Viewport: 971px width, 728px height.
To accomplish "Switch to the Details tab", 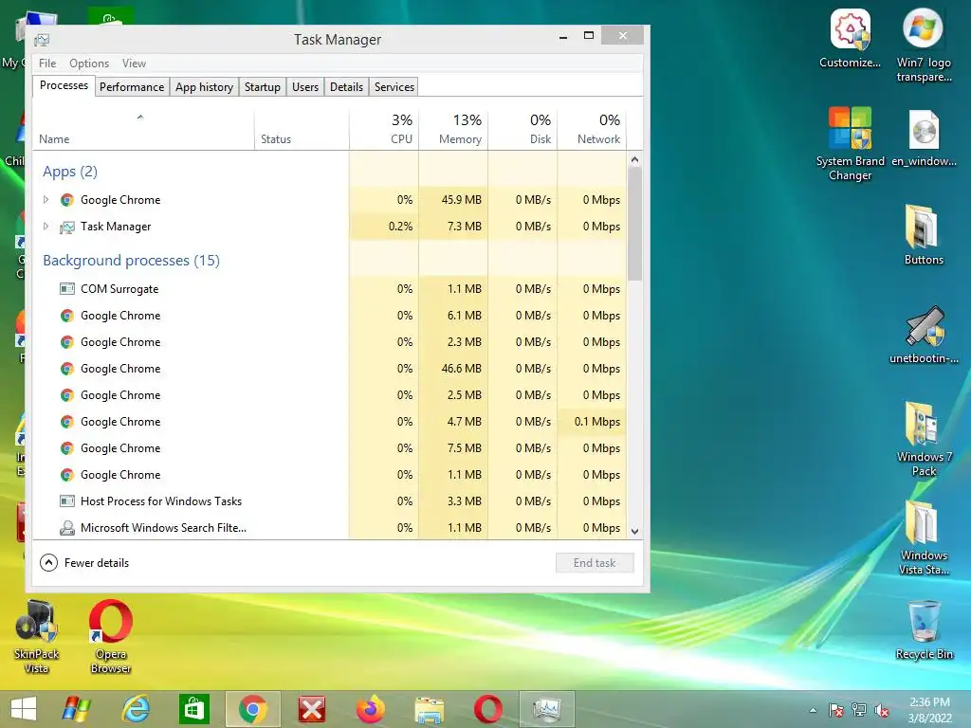I will click(346, 86).
